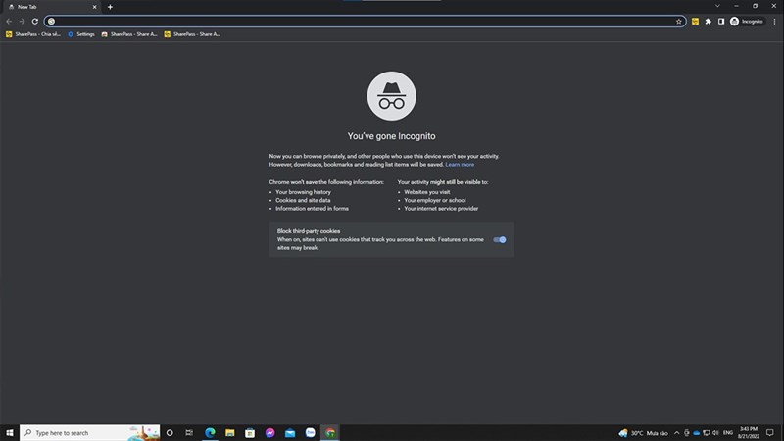Open the yellow SharePass extension icon
Viewport: 784px width, 441px height.
pyautogui.click(x=695, y=22)
